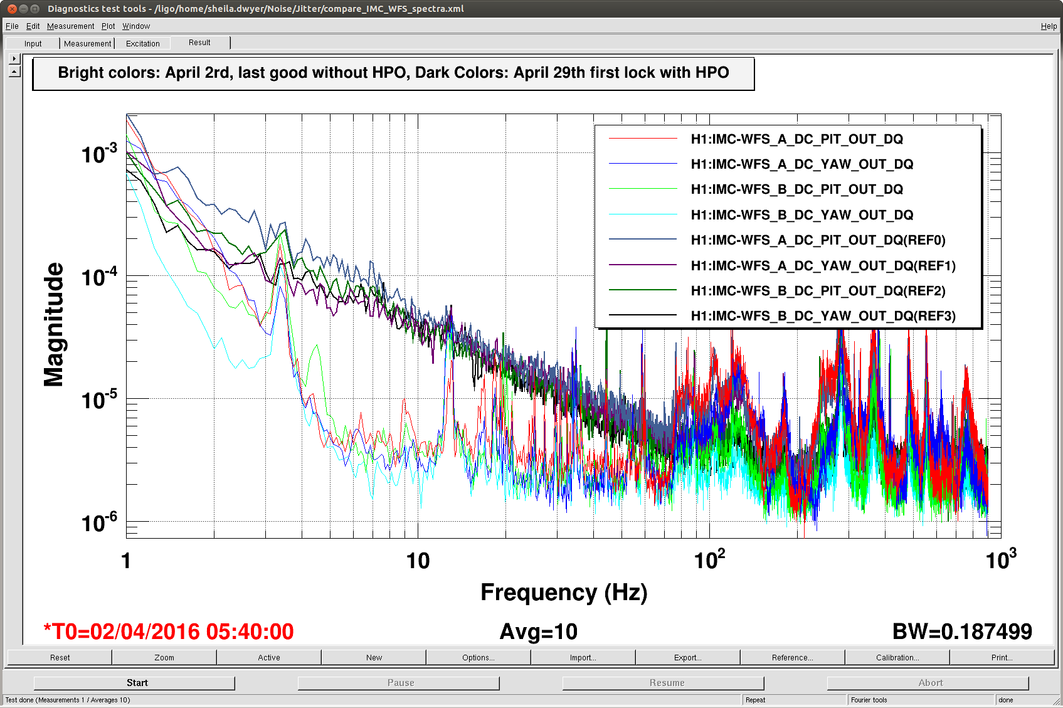1063x708 pixels.
Task: Click the Magnitude axis label
Action: [54, 324]
